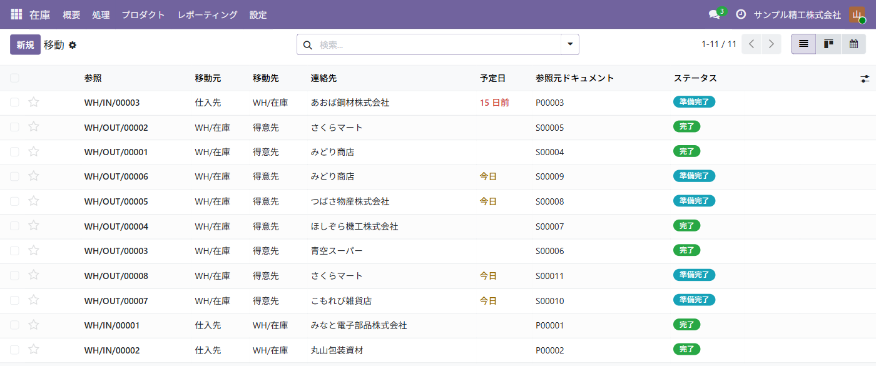The image size is (876, 366).
Task: Sort by 参照元ドキュメント column header
Action: point(574,78)
